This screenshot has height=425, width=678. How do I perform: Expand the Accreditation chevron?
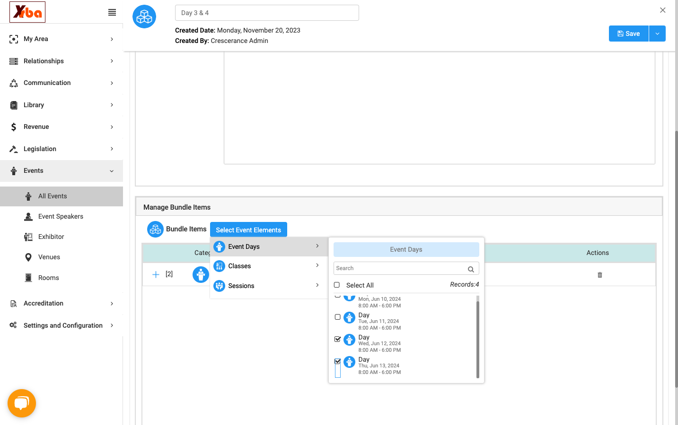pos(112,304)
